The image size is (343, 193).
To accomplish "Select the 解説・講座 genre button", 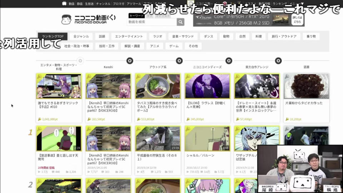I will click(x=132, y=46).
